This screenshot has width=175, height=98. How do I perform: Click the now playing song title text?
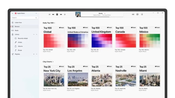(100, 13)
